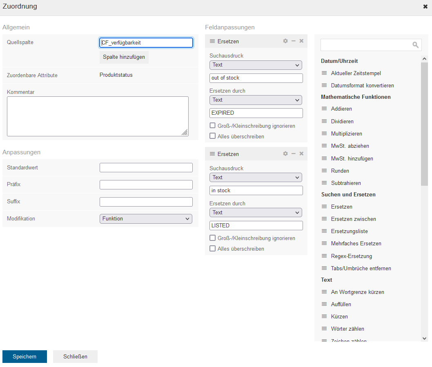
Task: Click the Kommentar resize grip corner
Action: pos(185,133)
